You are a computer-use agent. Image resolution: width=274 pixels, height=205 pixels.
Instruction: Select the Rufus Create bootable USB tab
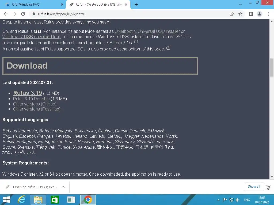98,5
